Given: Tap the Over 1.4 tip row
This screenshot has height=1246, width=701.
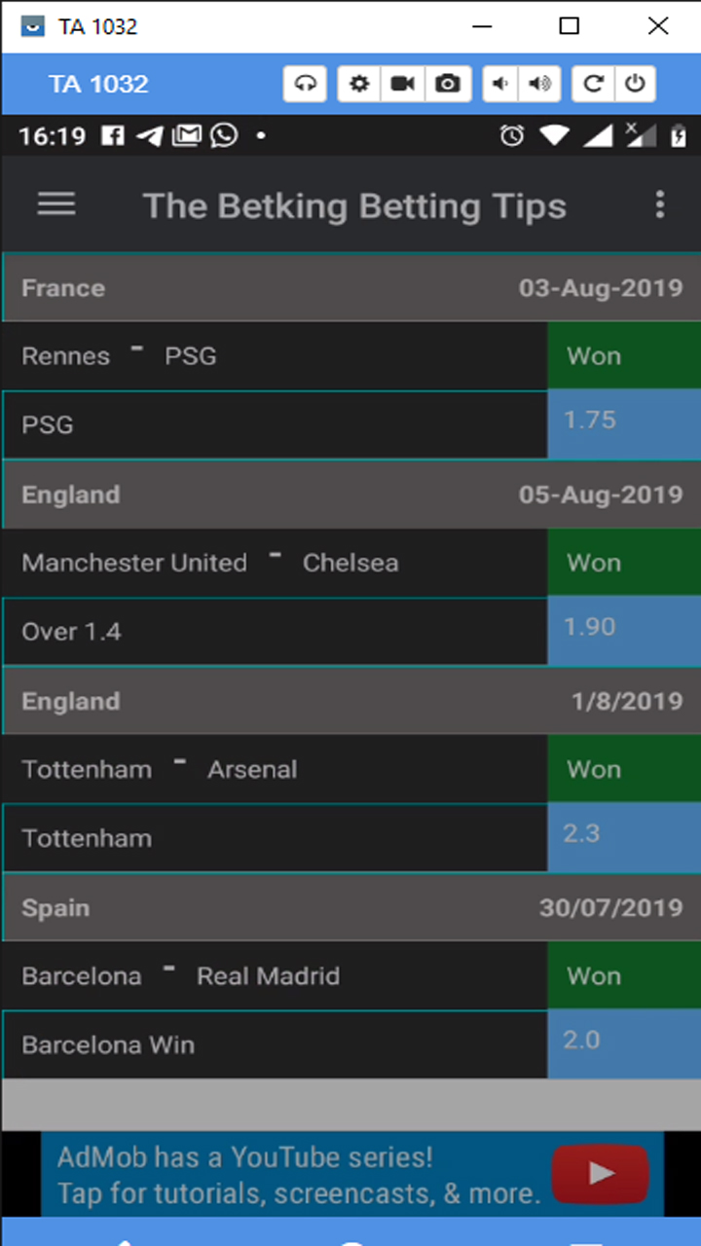Looking at the screenshot, I should 273,632.
